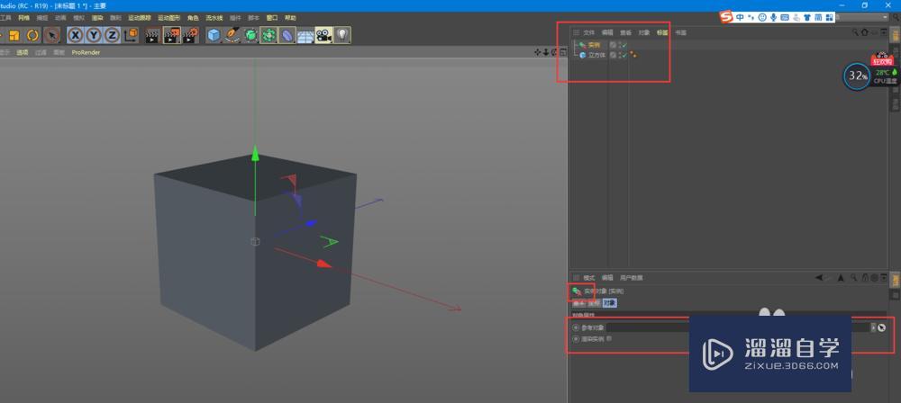
Task: Open the 渲染 menu
Action: pos(97,18)
